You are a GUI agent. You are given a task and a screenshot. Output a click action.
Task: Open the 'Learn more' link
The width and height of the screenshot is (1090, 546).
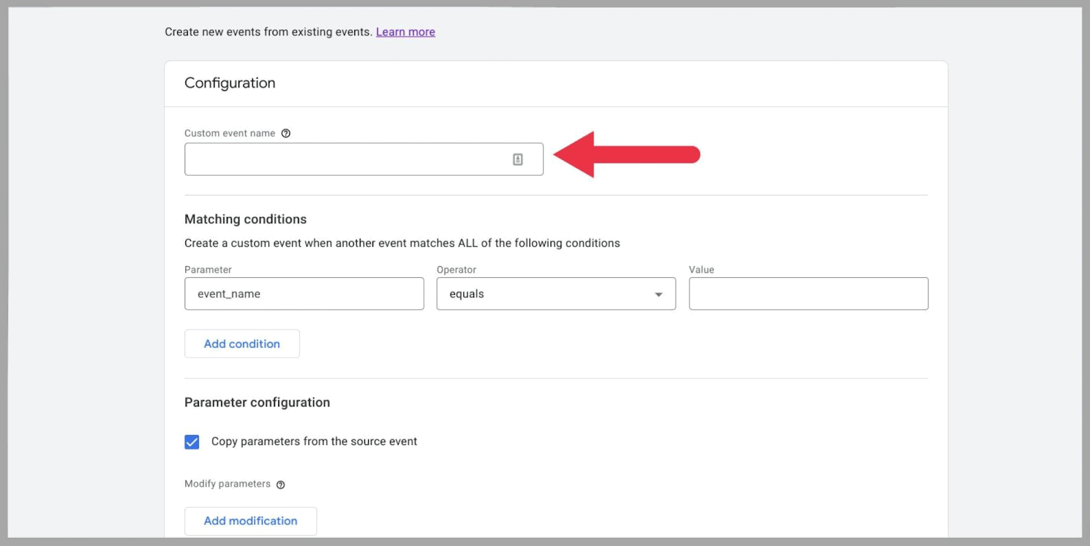point(405,32)
